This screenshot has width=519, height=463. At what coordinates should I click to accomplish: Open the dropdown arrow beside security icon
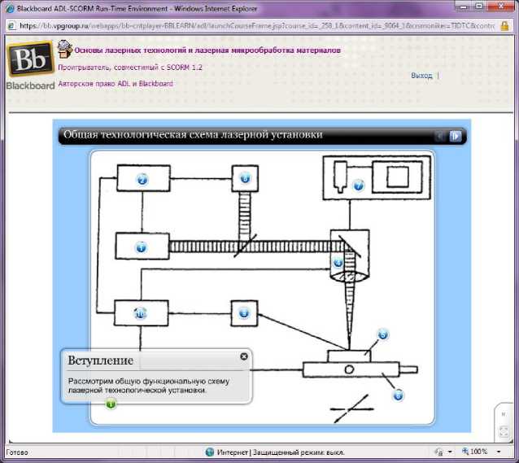[x=450, y=452]
